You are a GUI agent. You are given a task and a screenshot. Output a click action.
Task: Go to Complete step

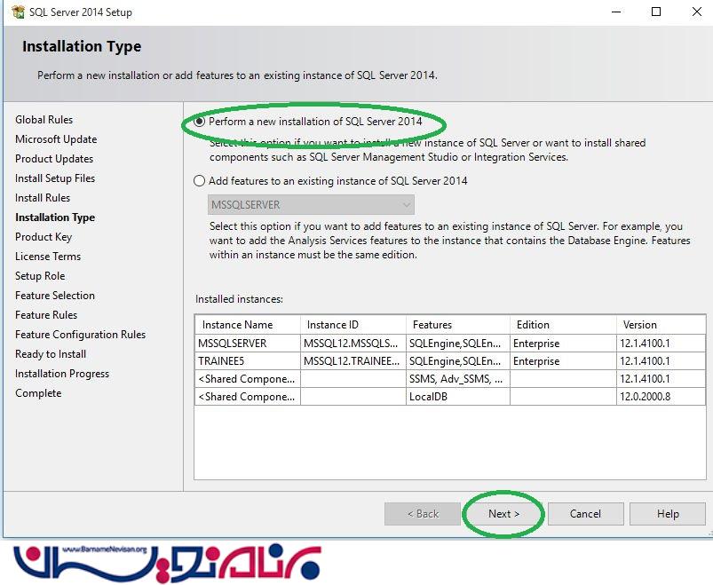tap(38, 393)
